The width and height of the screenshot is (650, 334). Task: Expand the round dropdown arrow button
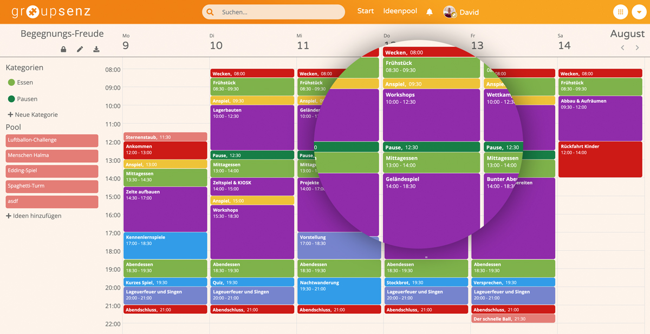point(639,12)
